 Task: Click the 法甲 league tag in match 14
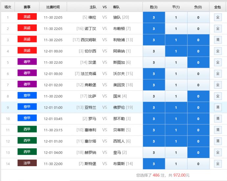pos(27,163)
